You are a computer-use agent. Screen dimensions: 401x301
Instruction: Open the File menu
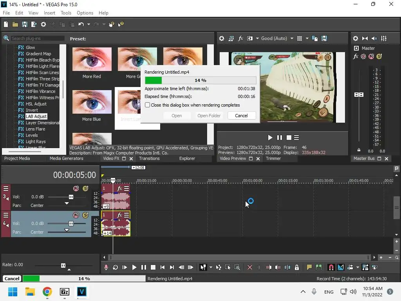(x=6, y=13)
